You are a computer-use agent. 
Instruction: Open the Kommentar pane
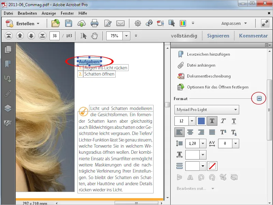pos(253,36)
